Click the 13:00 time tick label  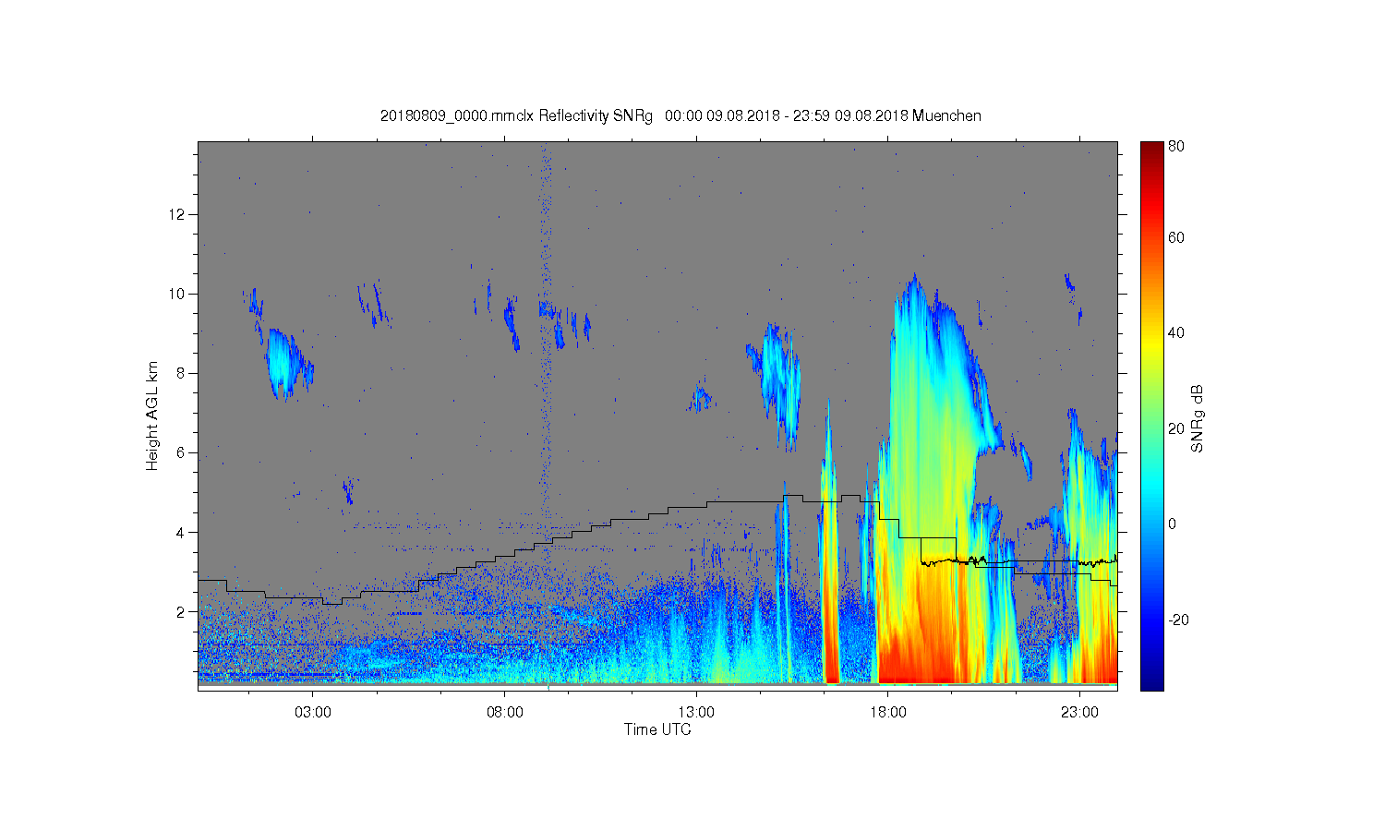coord(696,713)
